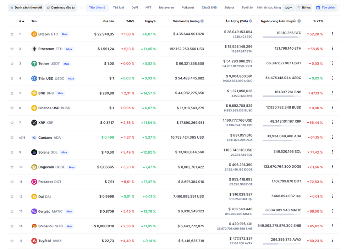
Task: Star Cardano to add to watchlist
Action: coord(12,137)
